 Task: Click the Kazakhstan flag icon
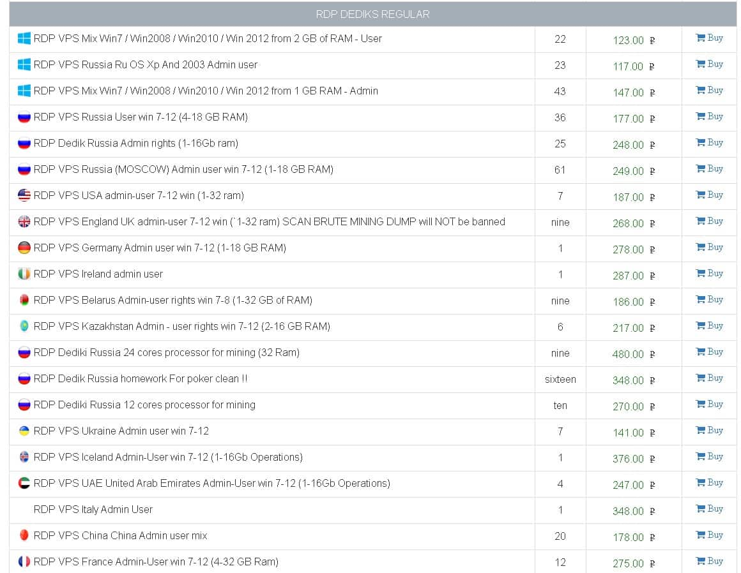pyautogui.click(x=24, y=326)
